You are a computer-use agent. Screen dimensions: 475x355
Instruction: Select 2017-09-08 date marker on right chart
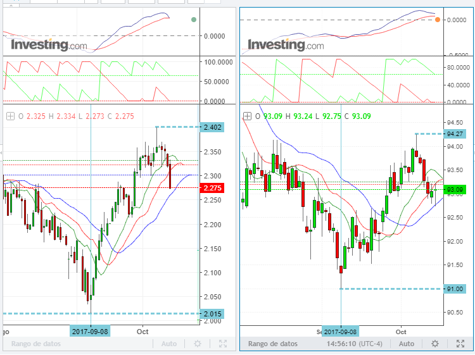pyautogui.click(x=341, y=332)
